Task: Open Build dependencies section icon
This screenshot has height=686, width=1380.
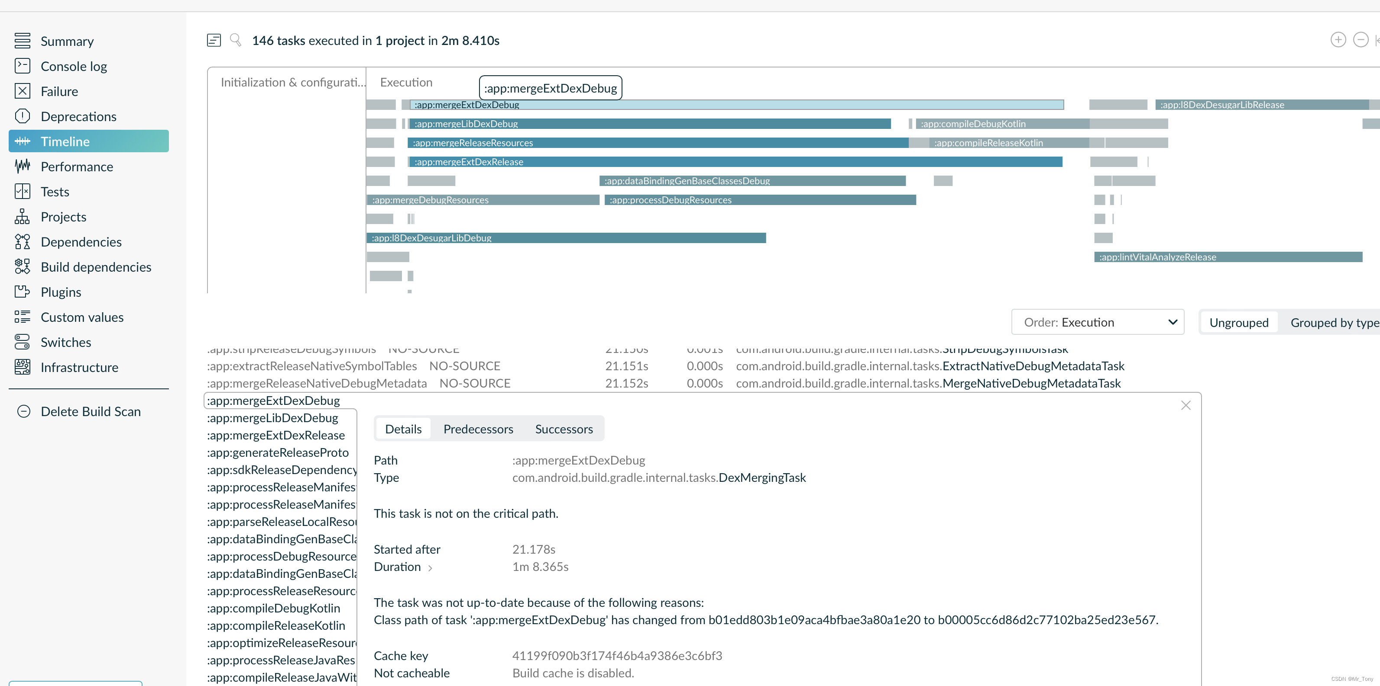Action: (22, 266)
